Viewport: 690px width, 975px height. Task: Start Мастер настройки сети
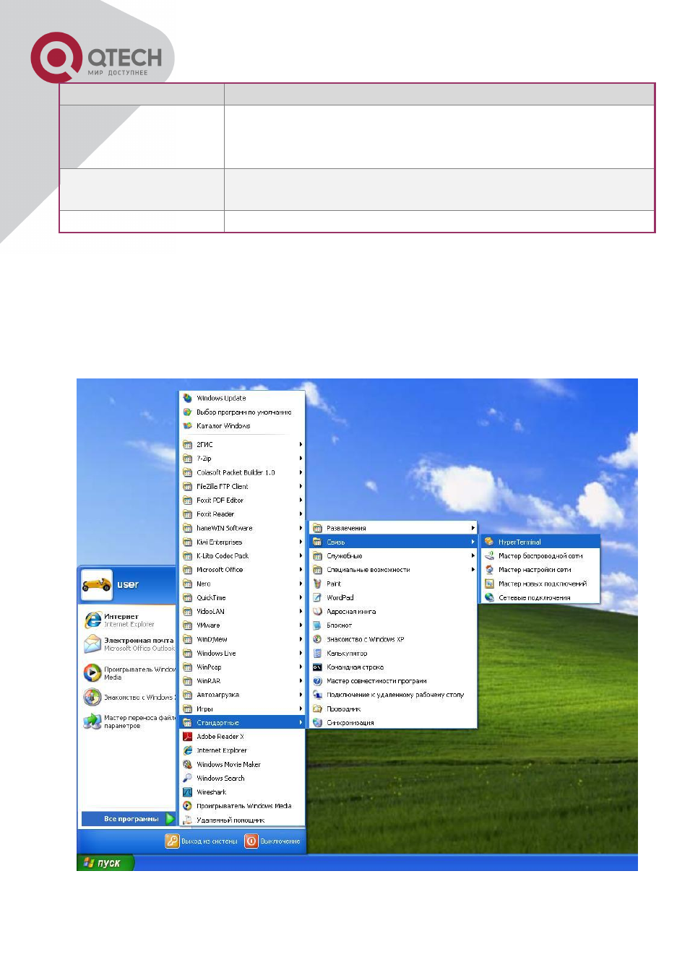click(x=540, y=570)
